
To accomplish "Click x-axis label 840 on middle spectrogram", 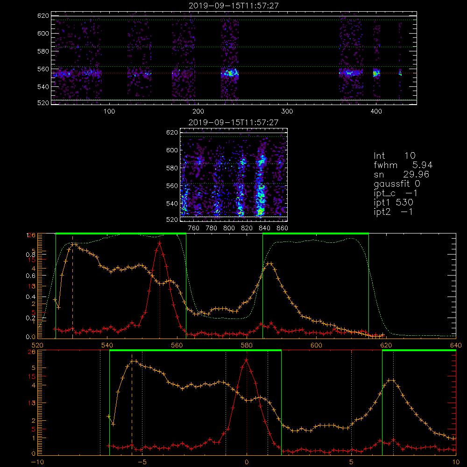I will (x=264, y=228).
